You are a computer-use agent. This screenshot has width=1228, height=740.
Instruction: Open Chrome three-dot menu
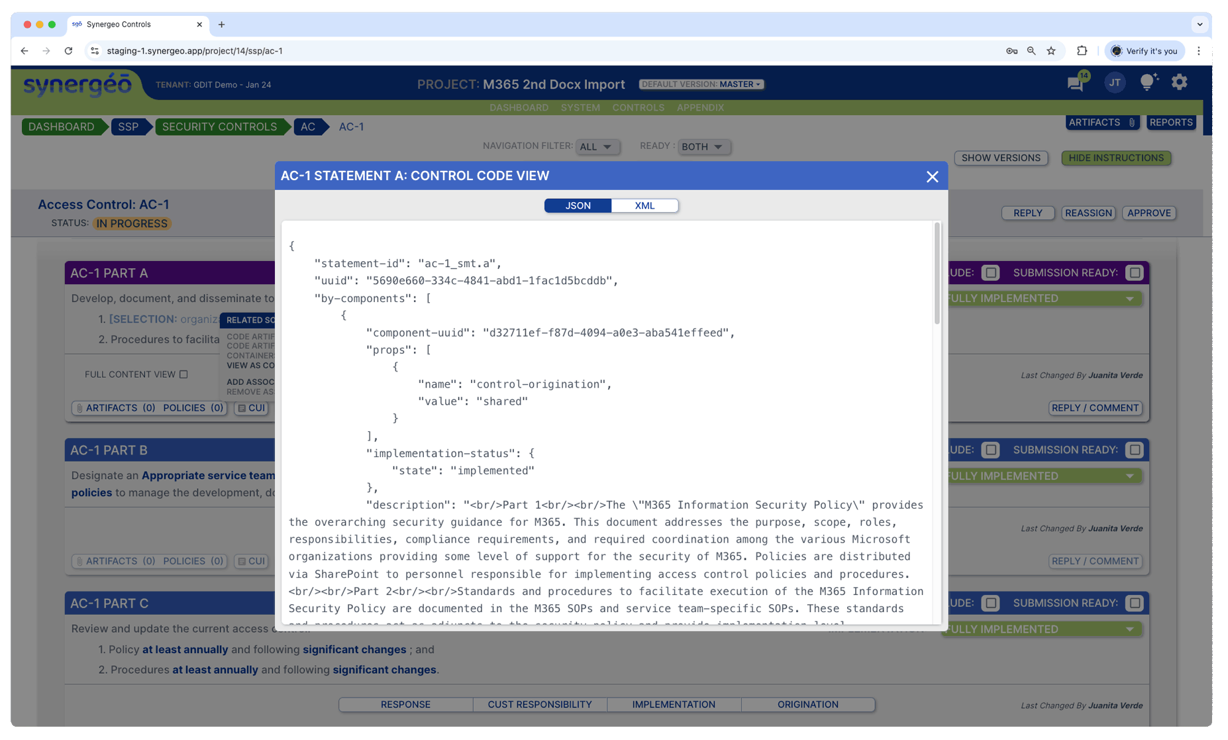(x=1198, y=50)
